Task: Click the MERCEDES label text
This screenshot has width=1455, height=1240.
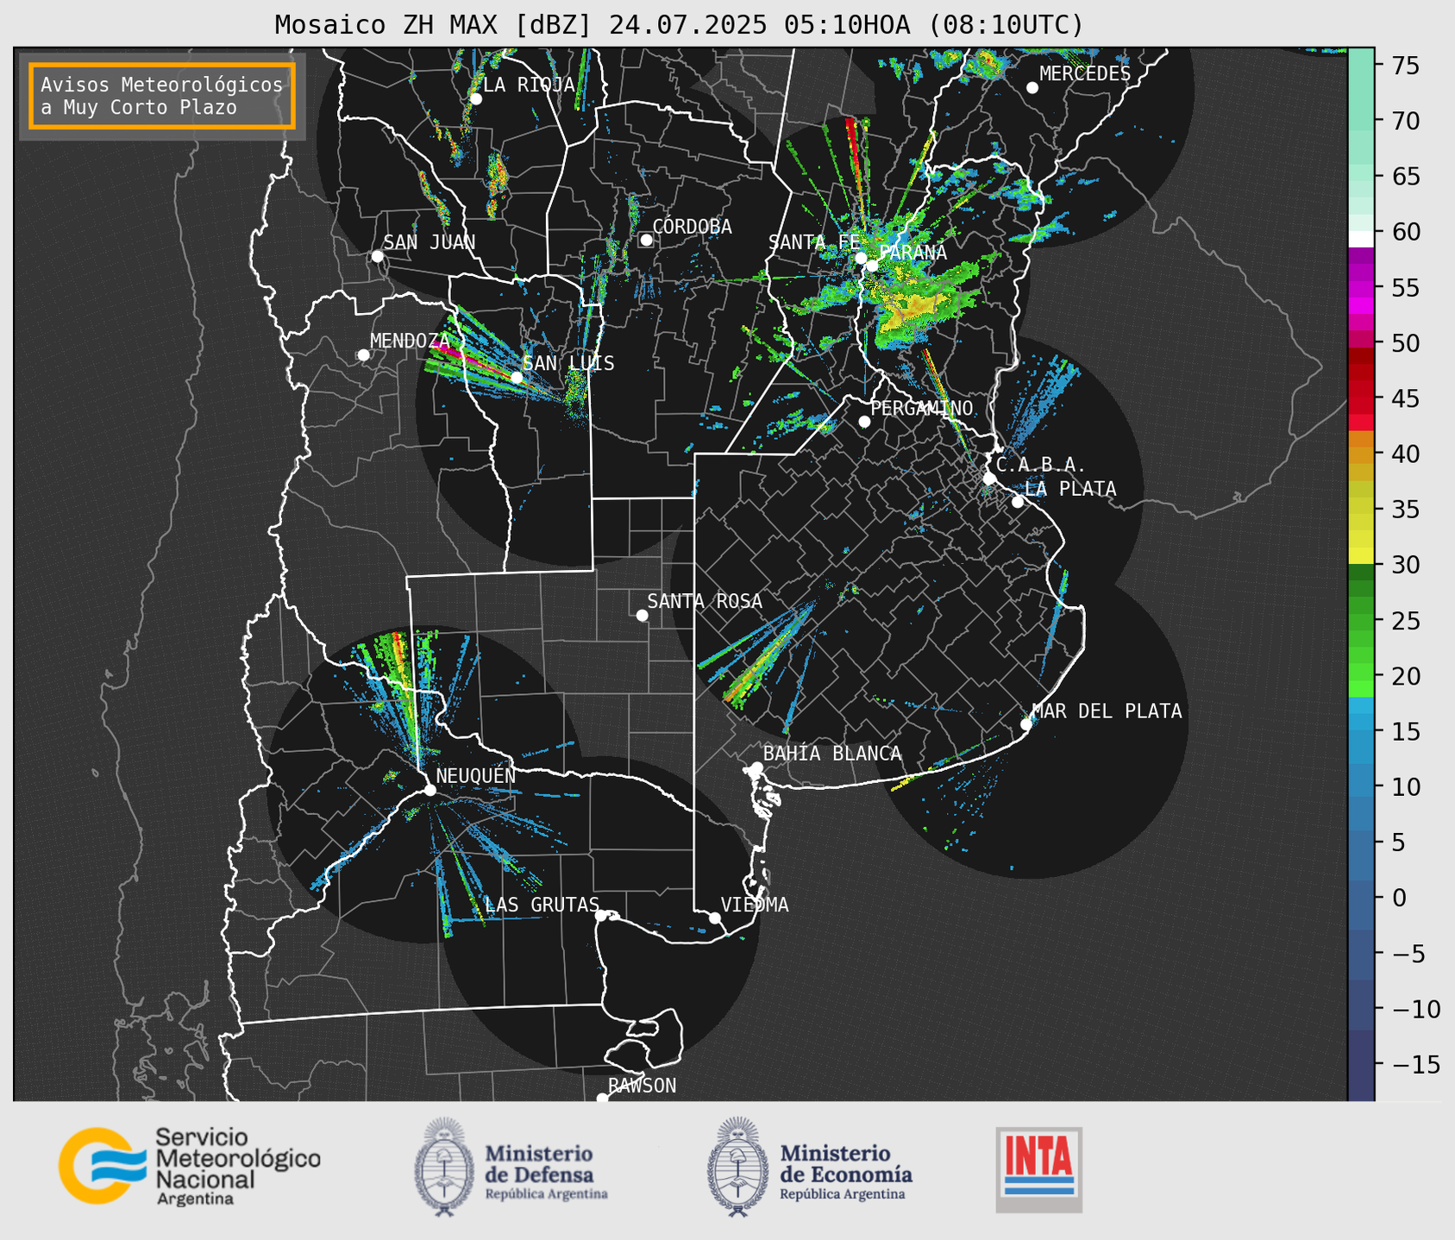Action: point(1085,74)
